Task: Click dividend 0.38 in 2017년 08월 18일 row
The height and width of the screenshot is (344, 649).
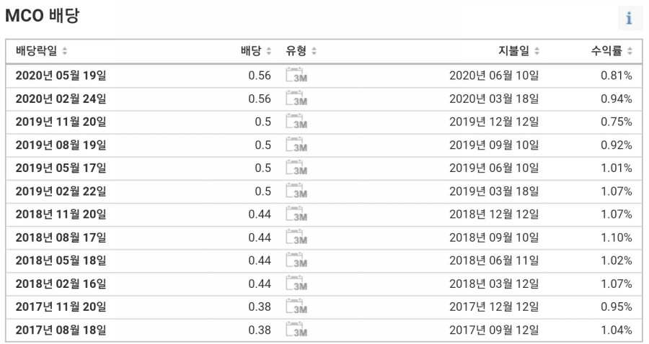Action: point(260,330)
